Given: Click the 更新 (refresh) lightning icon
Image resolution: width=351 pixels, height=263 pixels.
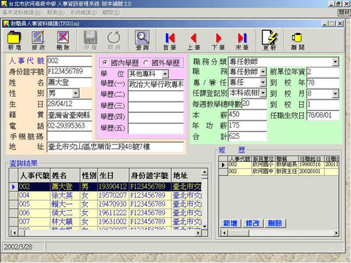Looking at the screenshot, I should [270, 40].
